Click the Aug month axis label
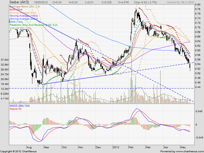Image resolution: width=204 pixels, height=153 pixels. point(29,147)
